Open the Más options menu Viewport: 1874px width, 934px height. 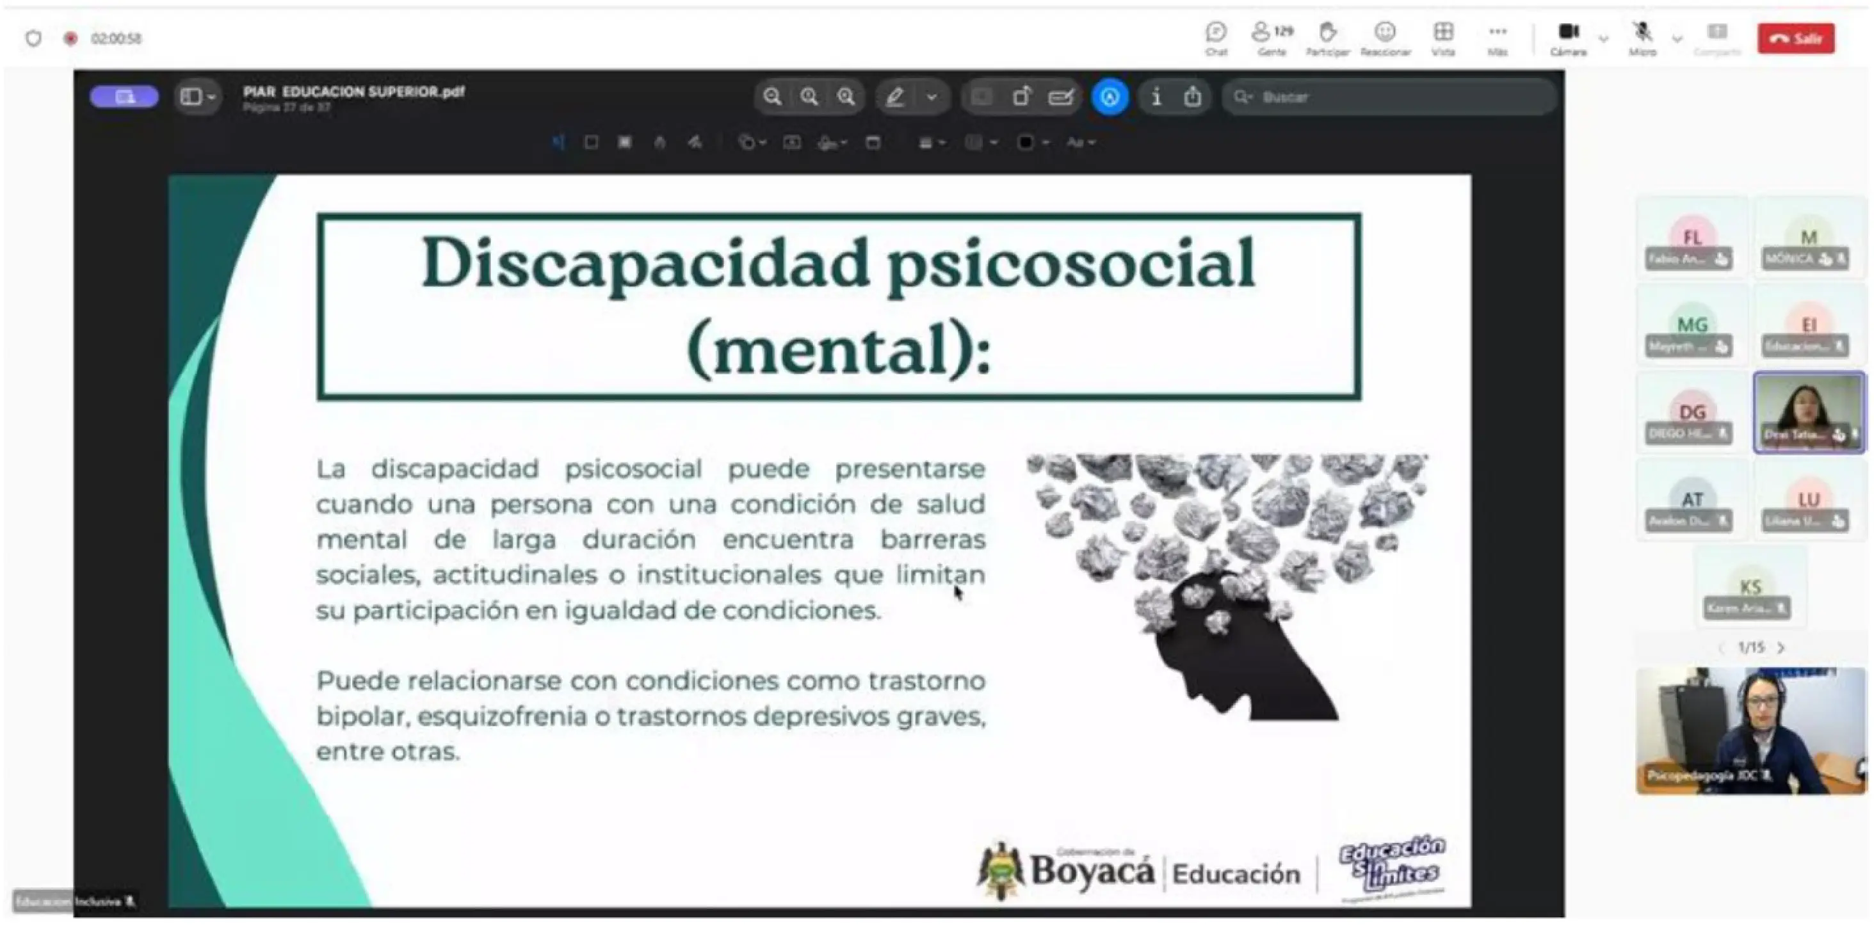(1497, 38)
